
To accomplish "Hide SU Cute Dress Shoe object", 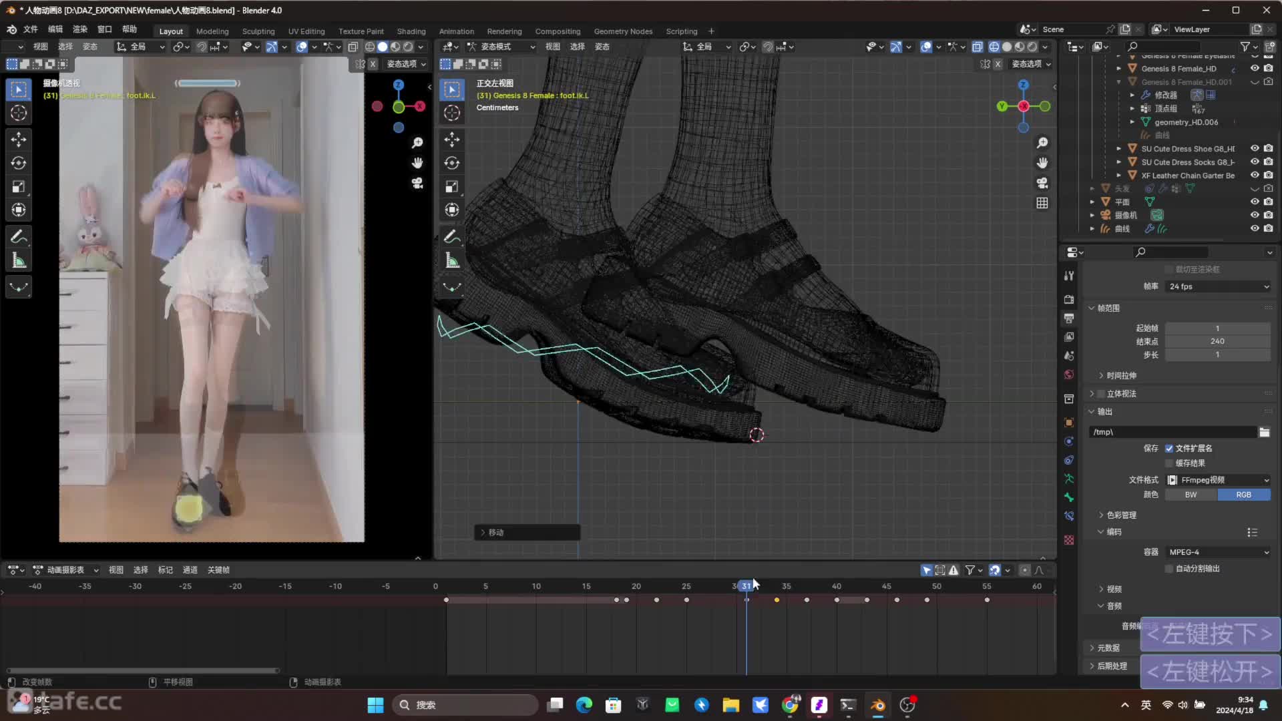I will point(1255,148).
